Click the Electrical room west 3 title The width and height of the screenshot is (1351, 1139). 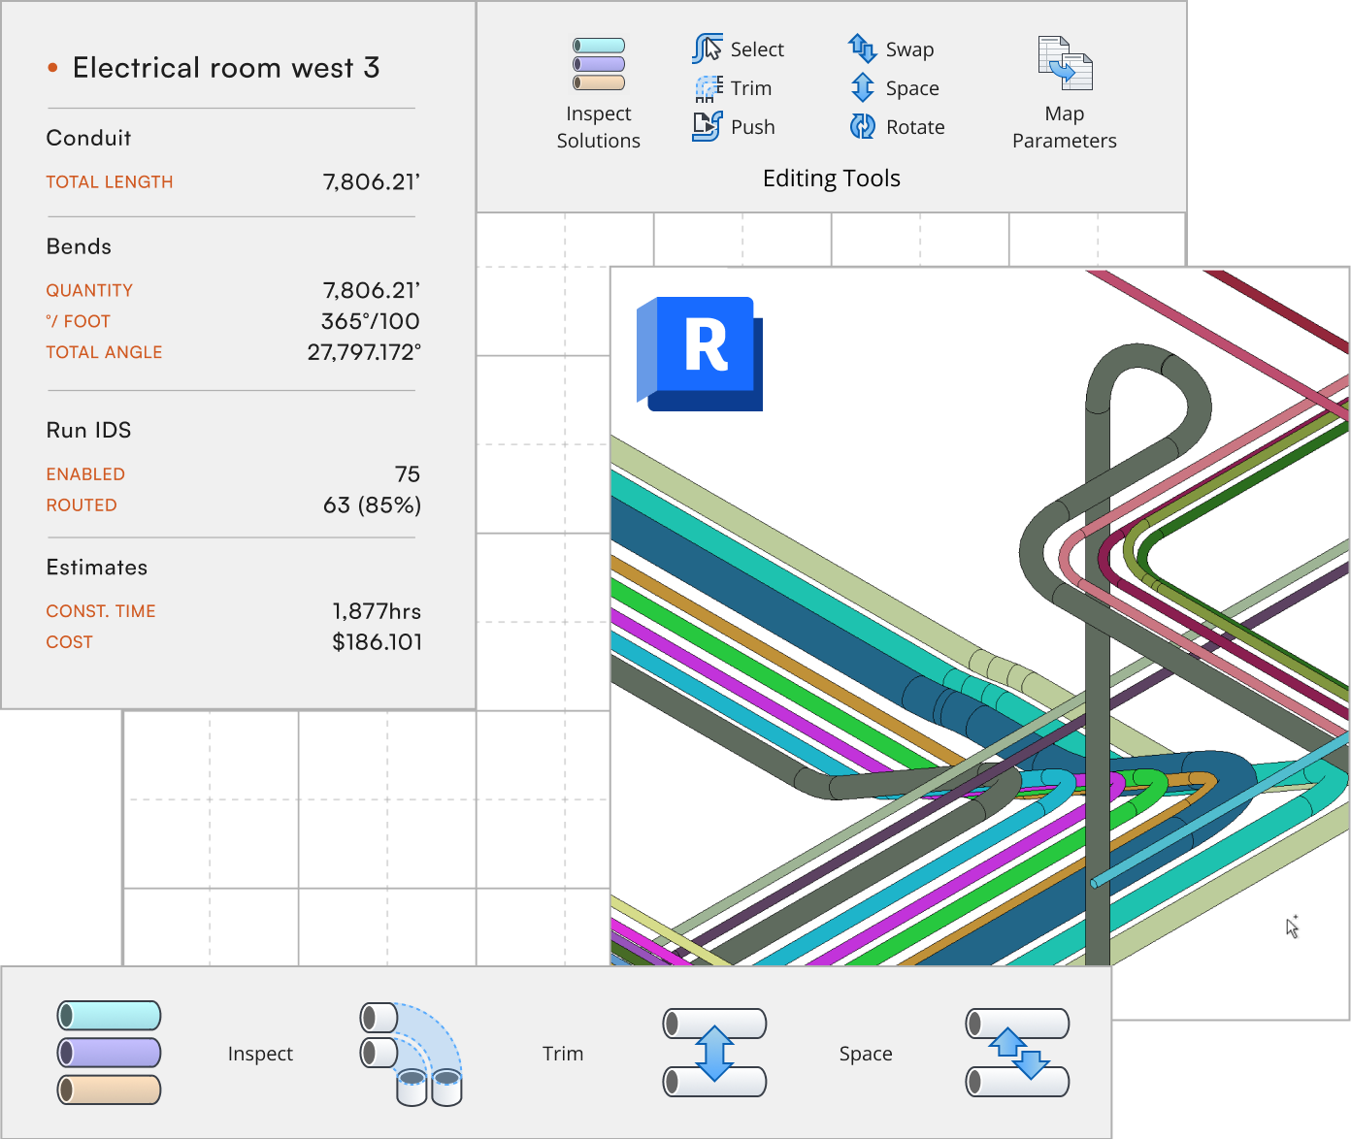(226, 67)
